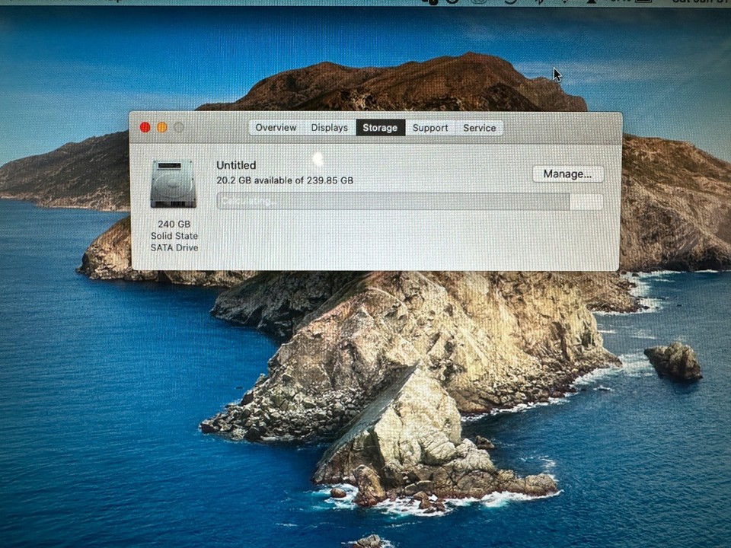The width and height of the screenshot is (731, 548).
Task: View the Support tab
Action: [429, 128]
